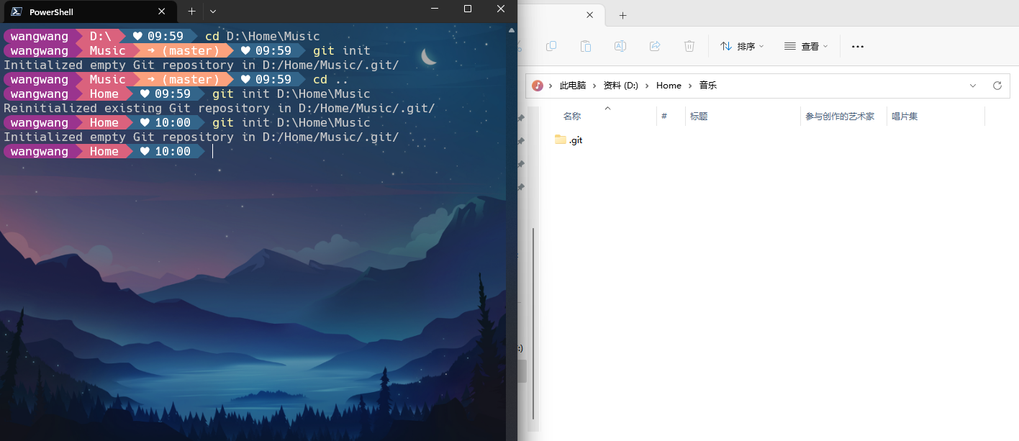
Task: Click the Paste clipboard icon
Action: [x=586, y=46]
